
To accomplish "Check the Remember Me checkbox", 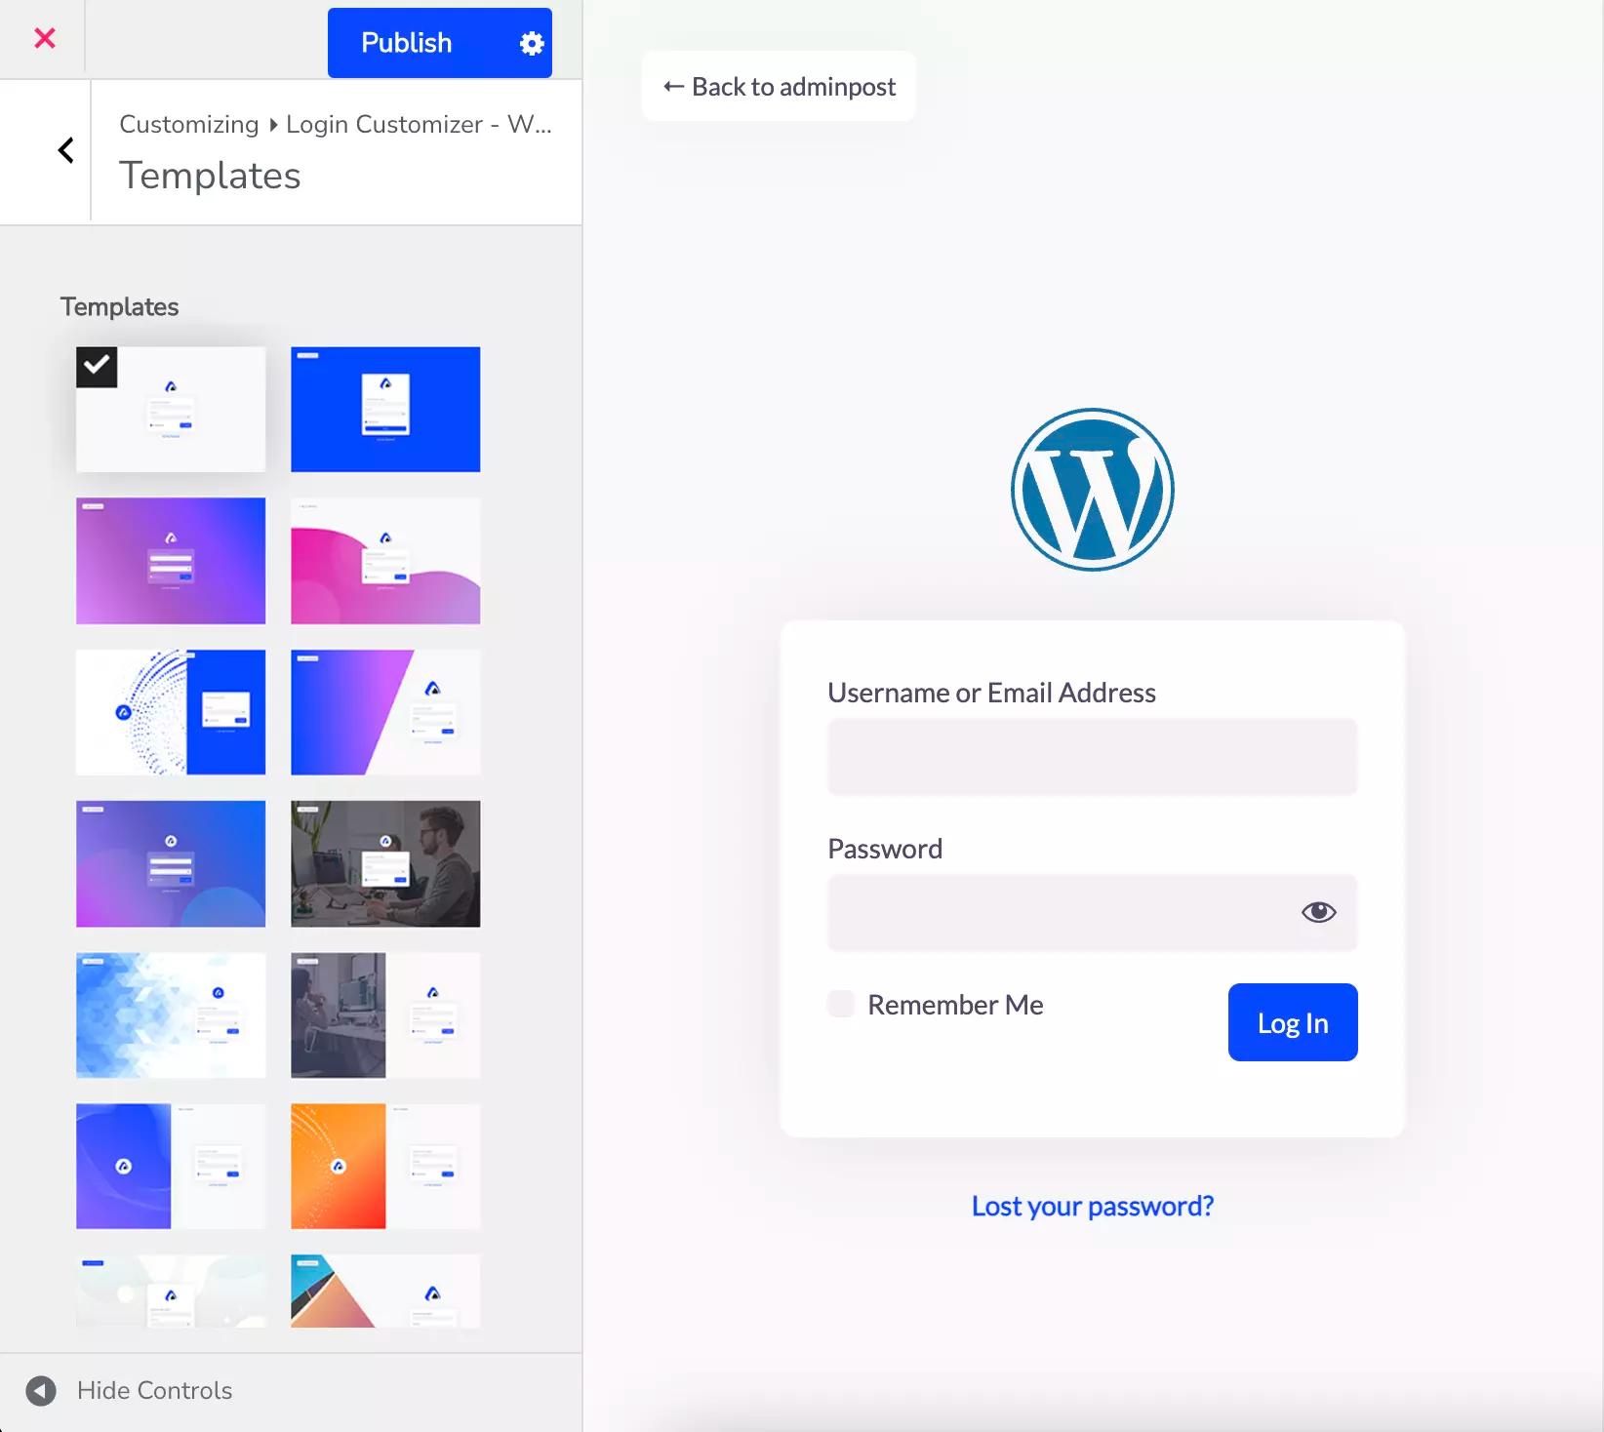I will tap(841, 1004).
